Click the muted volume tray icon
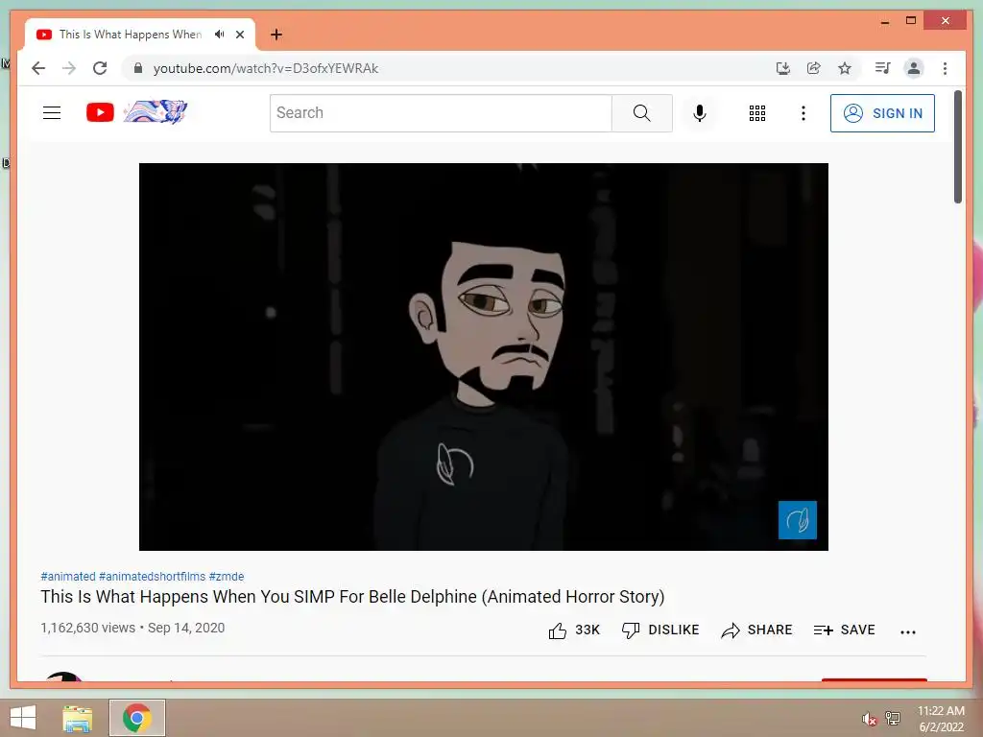 click(x=869, y=719)
